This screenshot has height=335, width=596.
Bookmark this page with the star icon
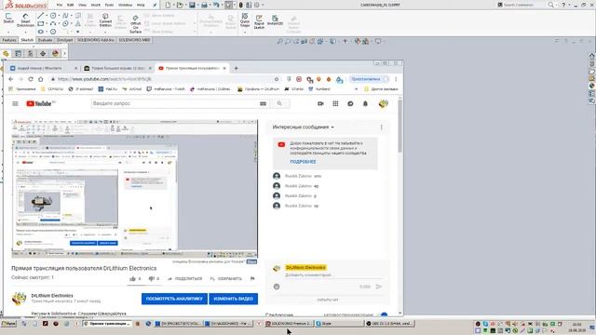(x=277, y=79)
